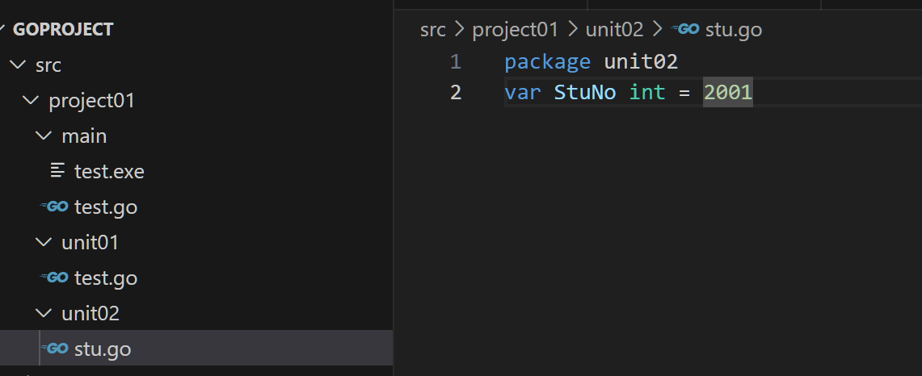Click the Go icon of test.go under main
Image resolution: width=922 pixels, height=376 pixels.
tap(55, 207)
